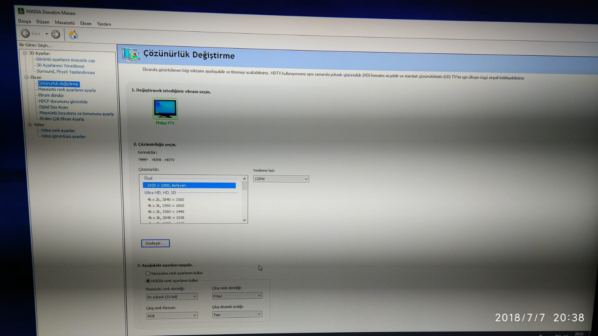Click the resolution list scroll-up arrow
Viewport: 598px width, 336px height.
[x=245, y=179]
